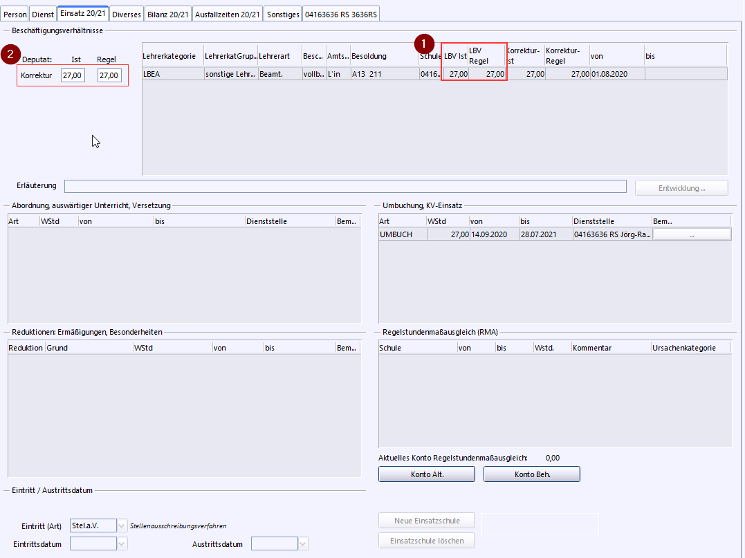Expand the Eintritt (Art) dropdown

point(122,526)
